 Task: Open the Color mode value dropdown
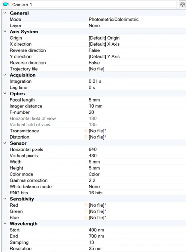click(137, 174)
